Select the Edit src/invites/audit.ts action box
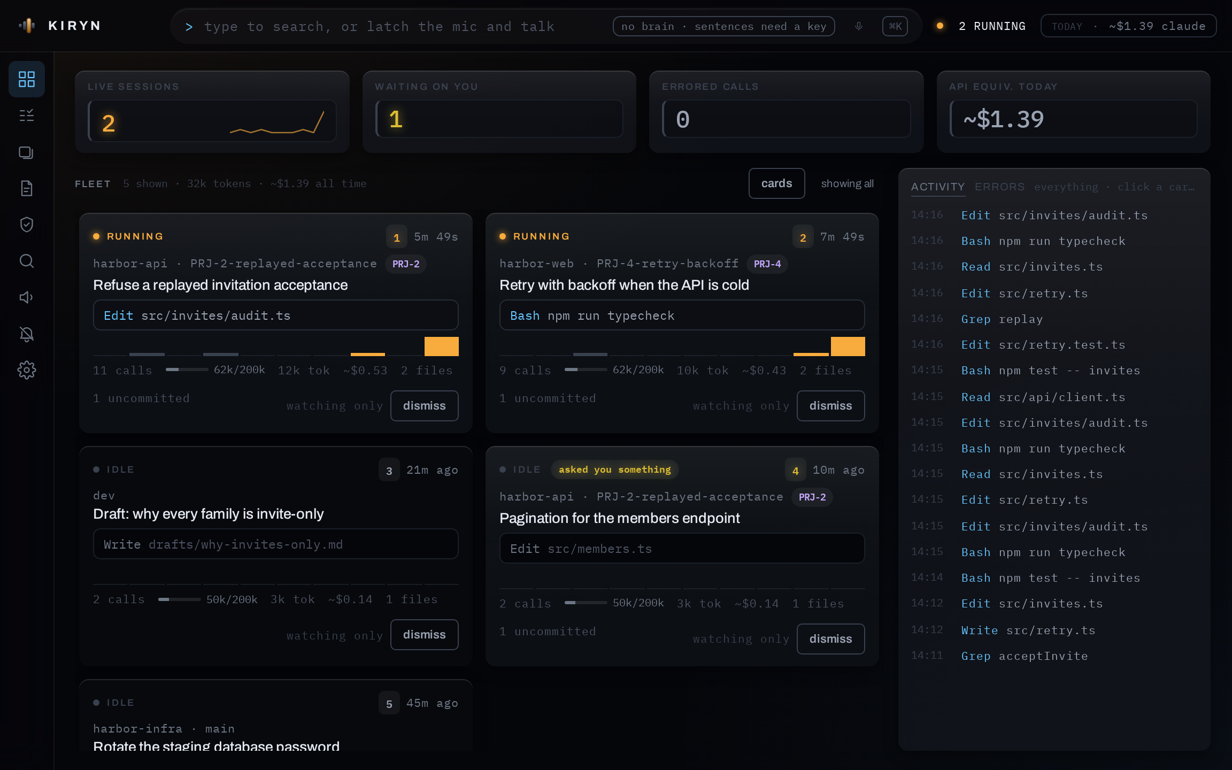 click(x=276, y=315)
